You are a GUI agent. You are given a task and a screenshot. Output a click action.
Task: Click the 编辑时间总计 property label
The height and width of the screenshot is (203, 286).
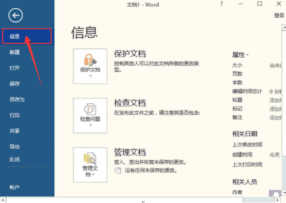click(x=247, y=91)
